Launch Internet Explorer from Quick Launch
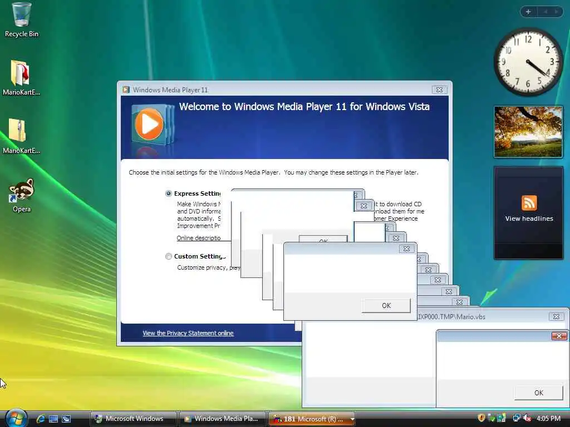570x427 pixels. (41, 419)
